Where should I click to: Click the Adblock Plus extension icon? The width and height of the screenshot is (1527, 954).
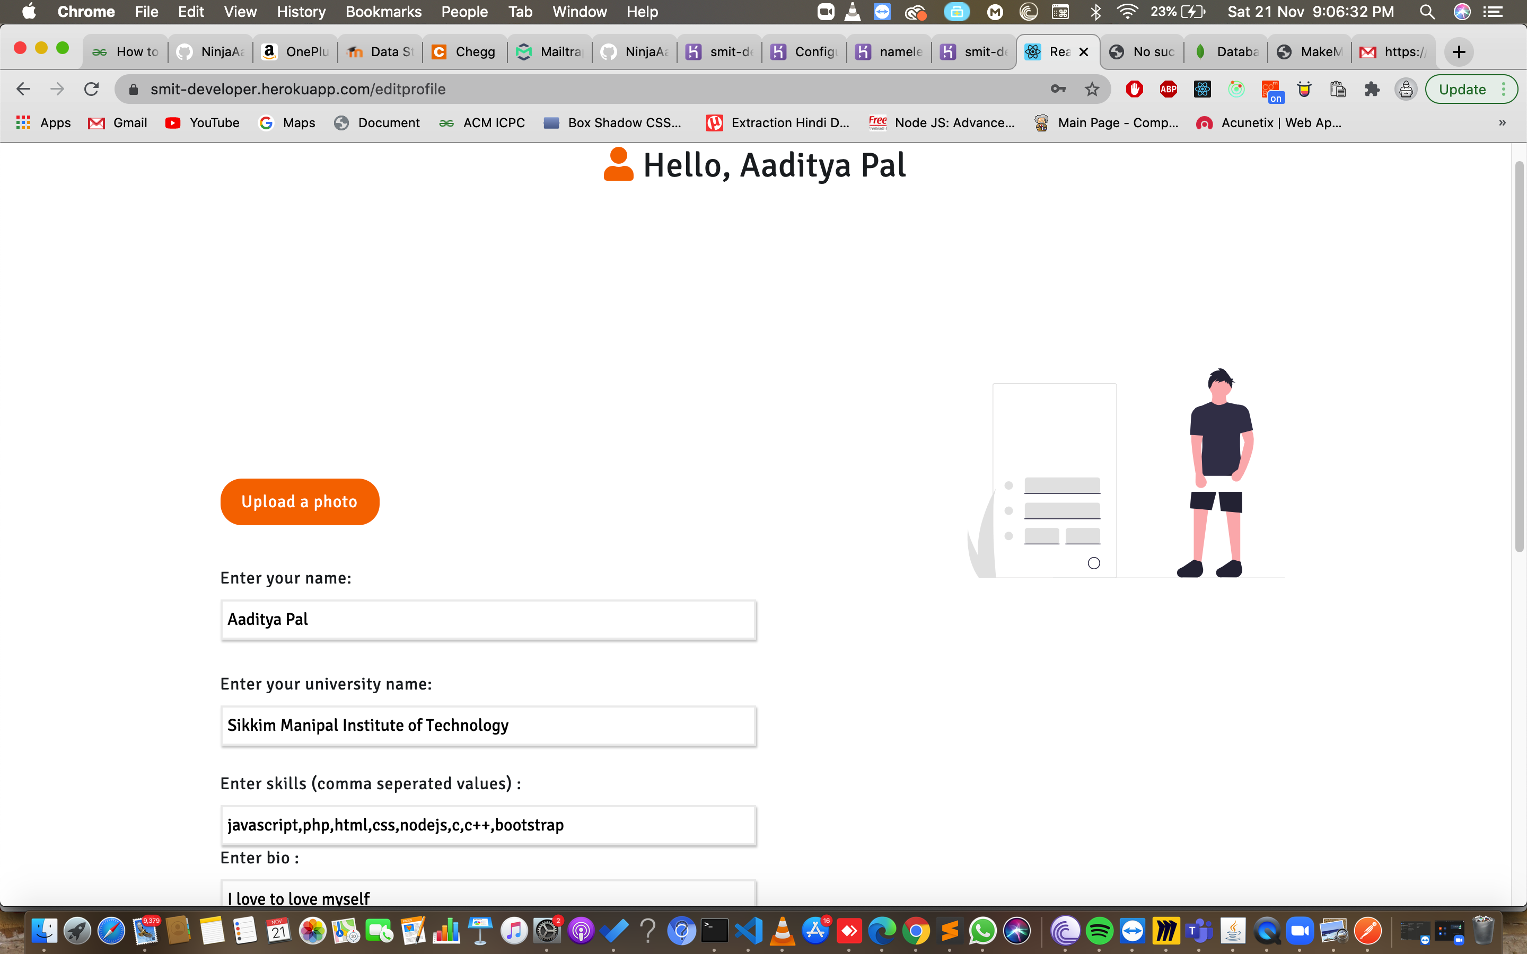1168,89
